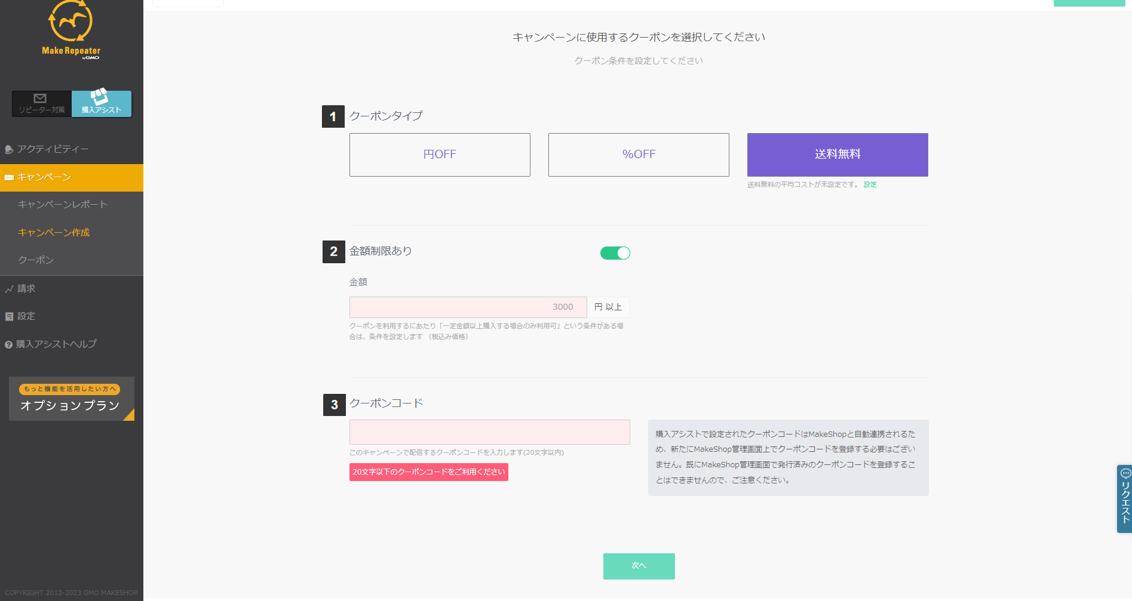Select 円OFF coupon type
This screenshot has height=601, width=1132.
440,155
